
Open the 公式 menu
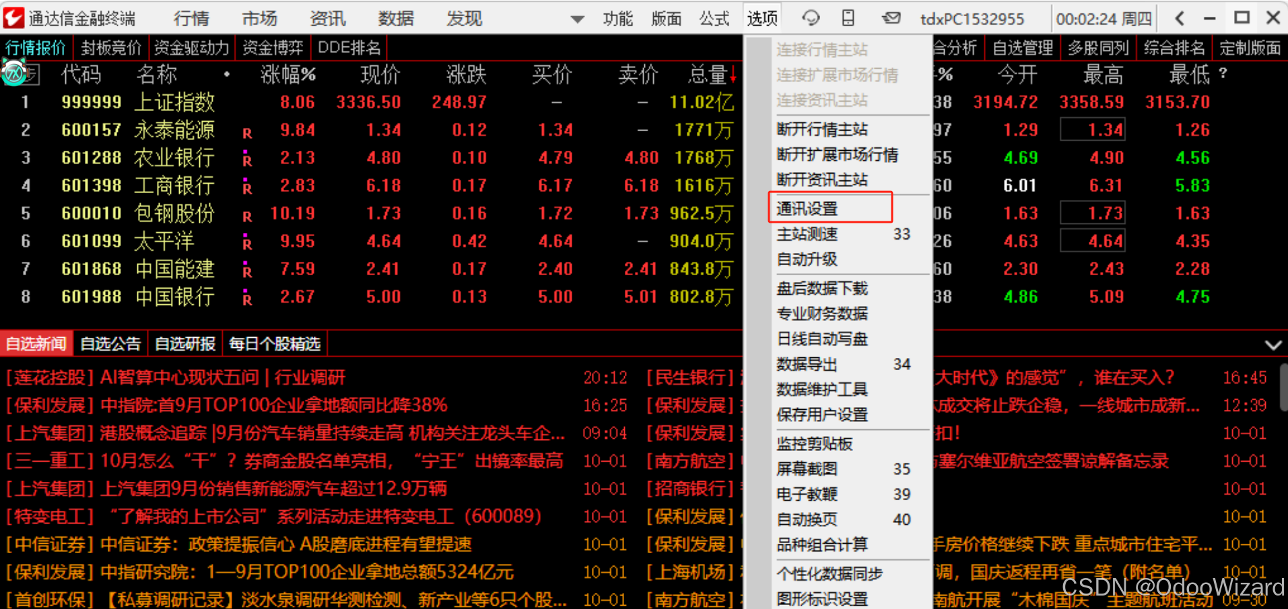coord(714,18)
